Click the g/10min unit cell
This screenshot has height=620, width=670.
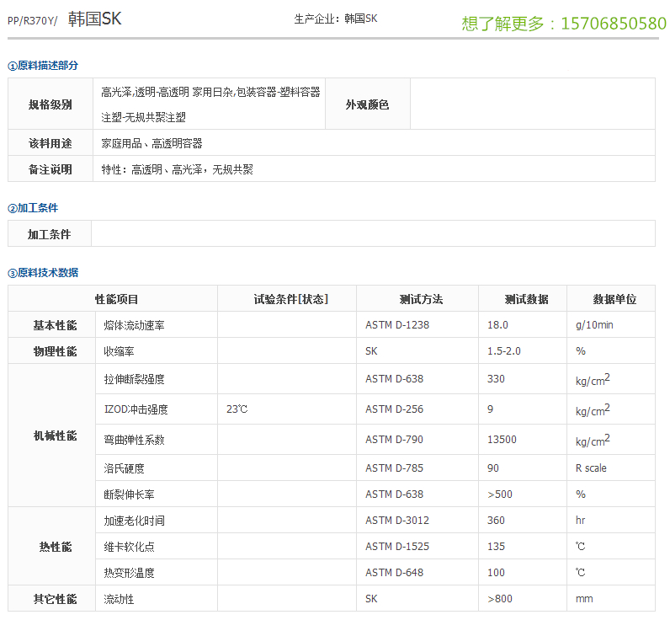(611, 324)
